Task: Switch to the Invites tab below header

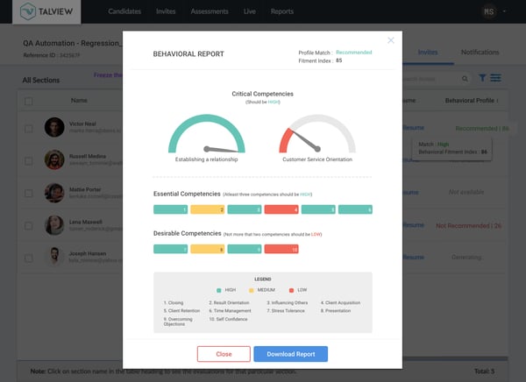Action: [x=428, y=52]
